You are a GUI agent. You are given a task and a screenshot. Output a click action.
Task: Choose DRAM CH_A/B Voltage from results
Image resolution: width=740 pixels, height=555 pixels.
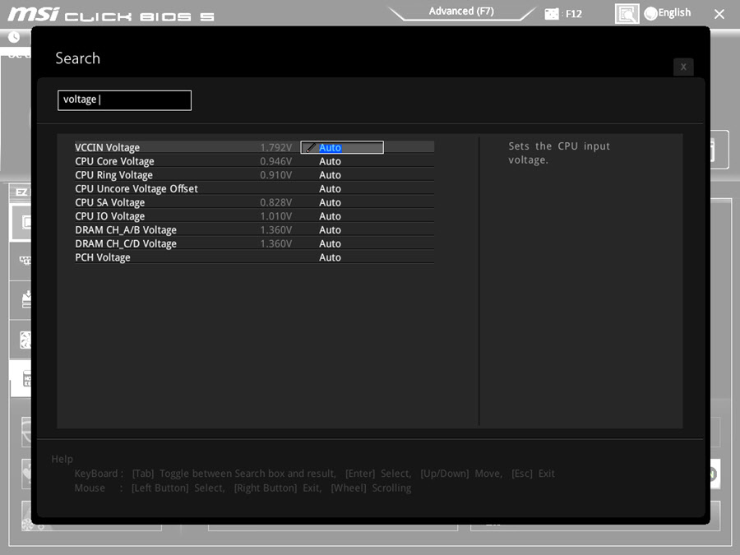coord(125,230)
